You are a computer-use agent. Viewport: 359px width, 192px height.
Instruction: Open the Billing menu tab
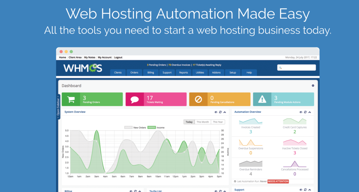coord(150,72)
